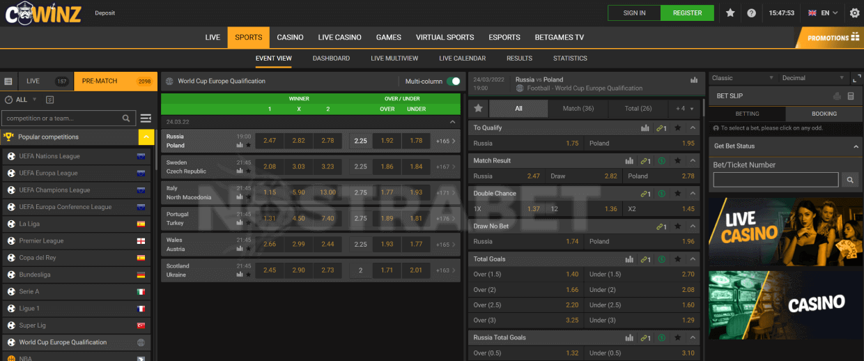Show statistics chart for To Qualify market
This screenshot has height=361, width=864.
tap(645, 128)
